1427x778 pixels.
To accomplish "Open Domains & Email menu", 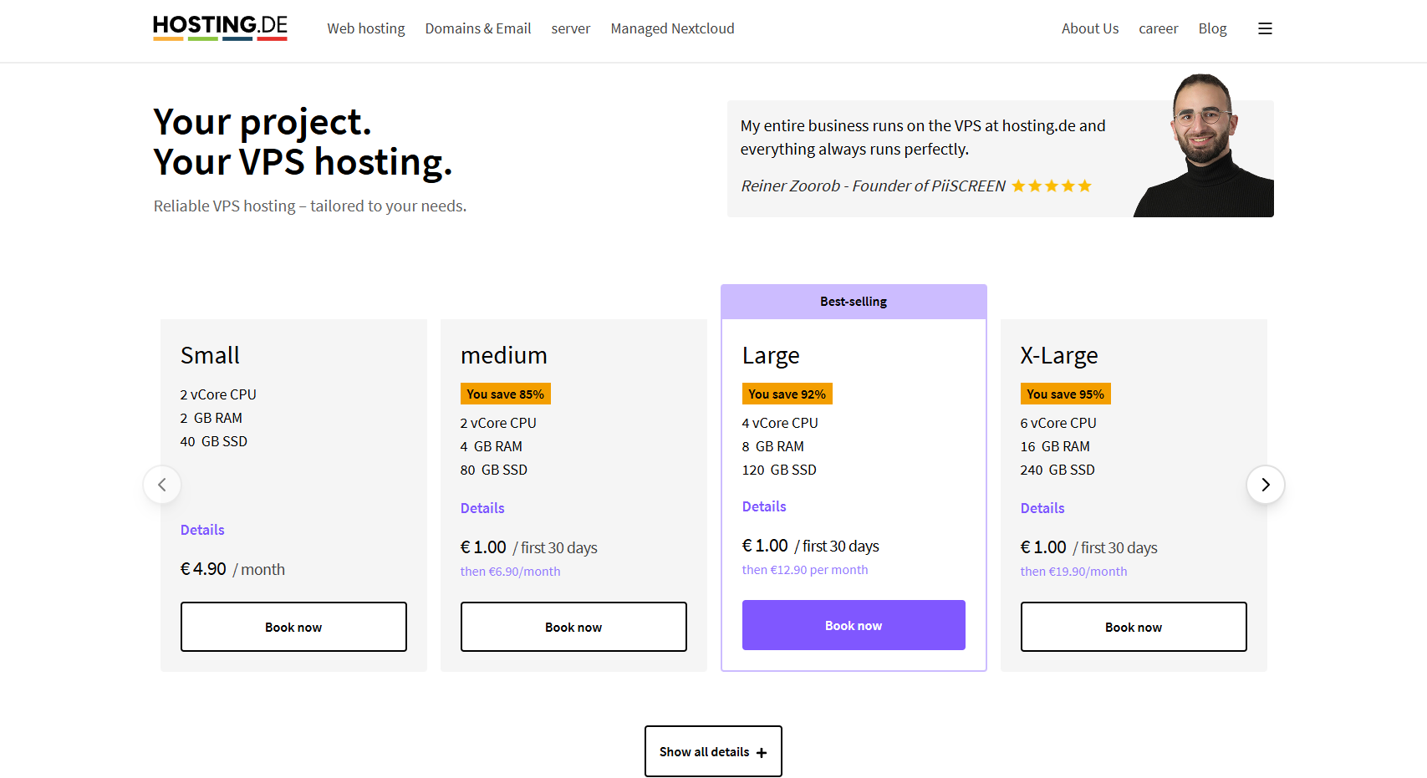I will click(478, 28).
